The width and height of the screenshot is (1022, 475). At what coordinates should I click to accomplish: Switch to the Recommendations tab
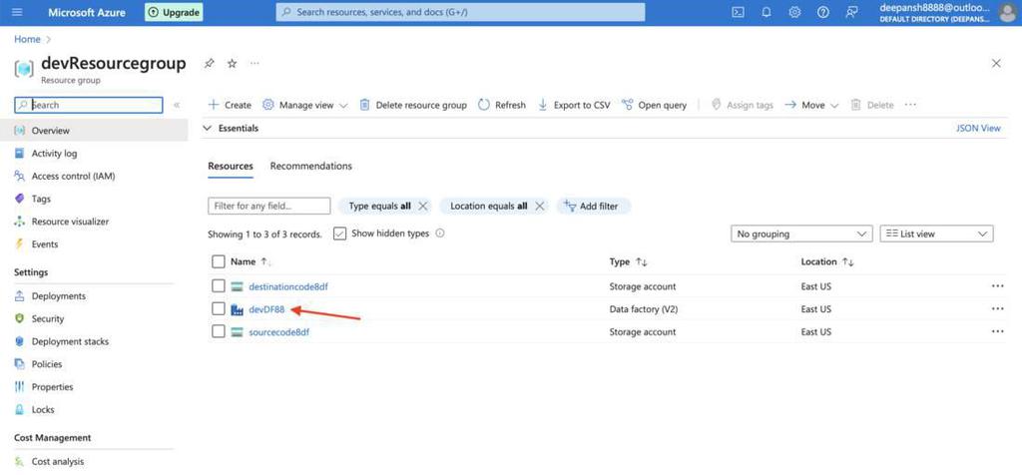pyautogui.click(x=311, y=167)
